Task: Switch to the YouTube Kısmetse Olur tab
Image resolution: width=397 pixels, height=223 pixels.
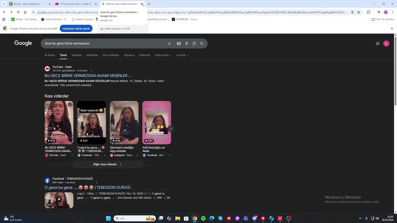Action: pos(74,4)
